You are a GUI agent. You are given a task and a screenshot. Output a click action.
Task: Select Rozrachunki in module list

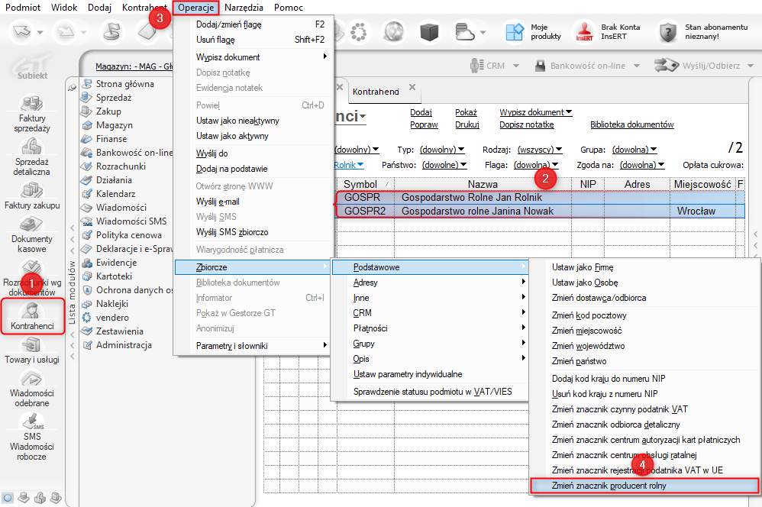121,166
